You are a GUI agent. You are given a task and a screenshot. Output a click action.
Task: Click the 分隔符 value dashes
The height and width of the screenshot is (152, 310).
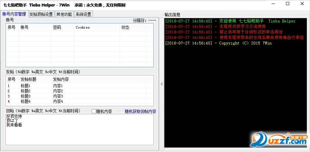(x=152, y=20)
